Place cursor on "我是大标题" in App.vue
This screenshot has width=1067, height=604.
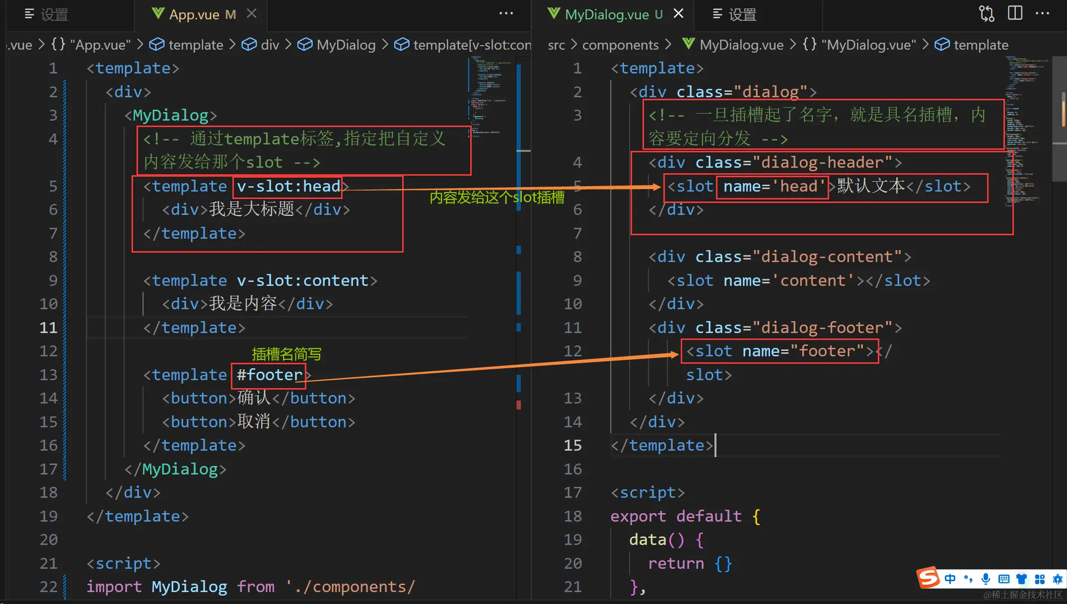coord(251,209)
